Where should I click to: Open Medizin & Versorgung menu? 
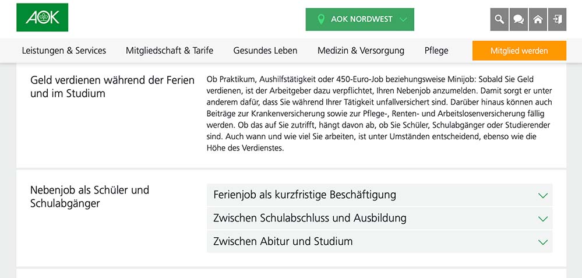coord(361,51)
